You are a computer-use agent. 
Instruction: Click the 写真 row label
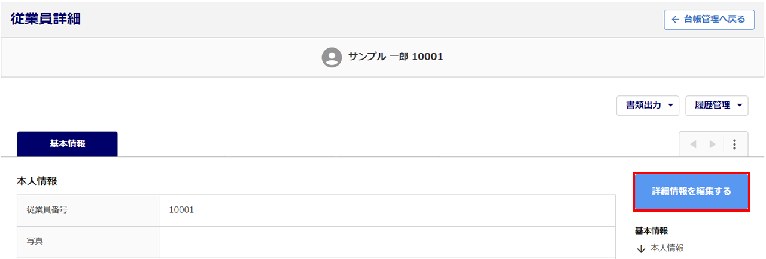click(88, 242)
